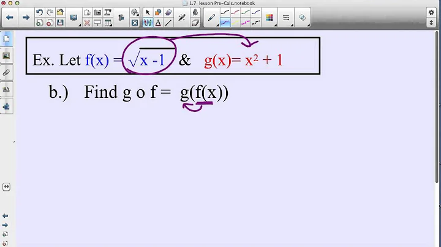Select the "b.)" label on page
The image size is (441, 247).
[59, 92]
